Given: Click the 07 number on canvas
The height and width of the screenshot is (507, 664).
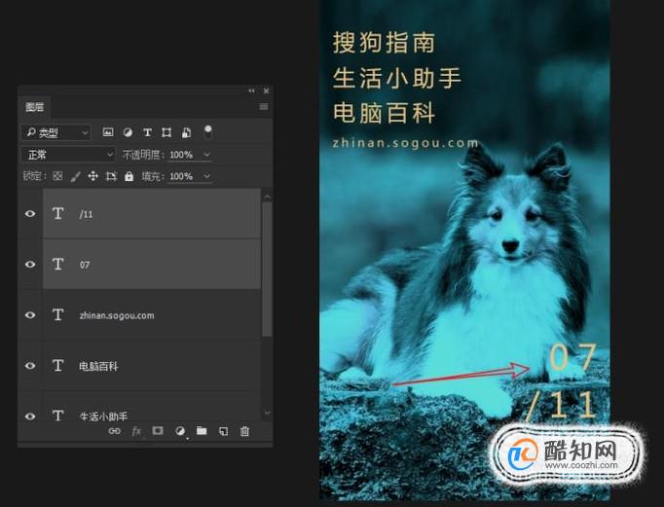Looking at the screenshot, I should pos(572,357).
